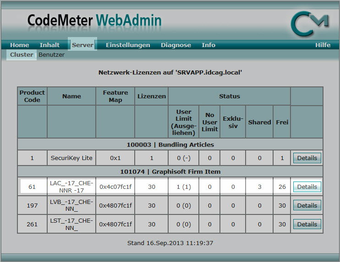
Task: Go to the Diagnose menu
Action: (x=176, y=45)
